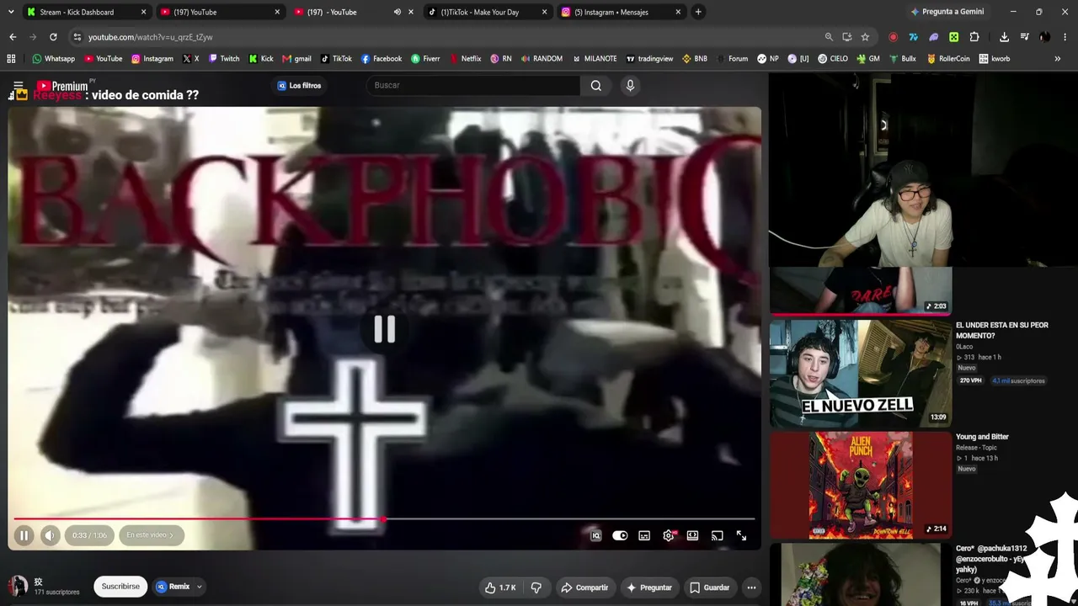Expand the Remix dropdown arrow
The width and height of the screenshot is (1078, 606).
(200, 587)
